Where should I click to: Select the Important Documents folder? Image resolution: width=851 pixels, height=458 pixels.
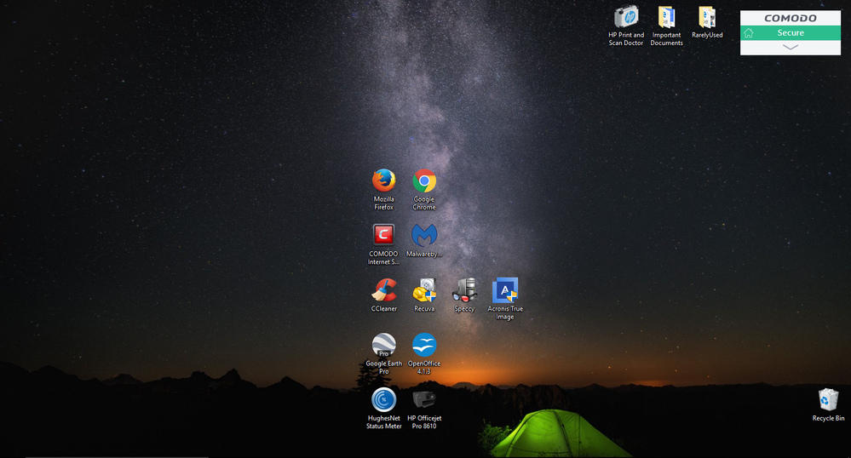point(666,17)
